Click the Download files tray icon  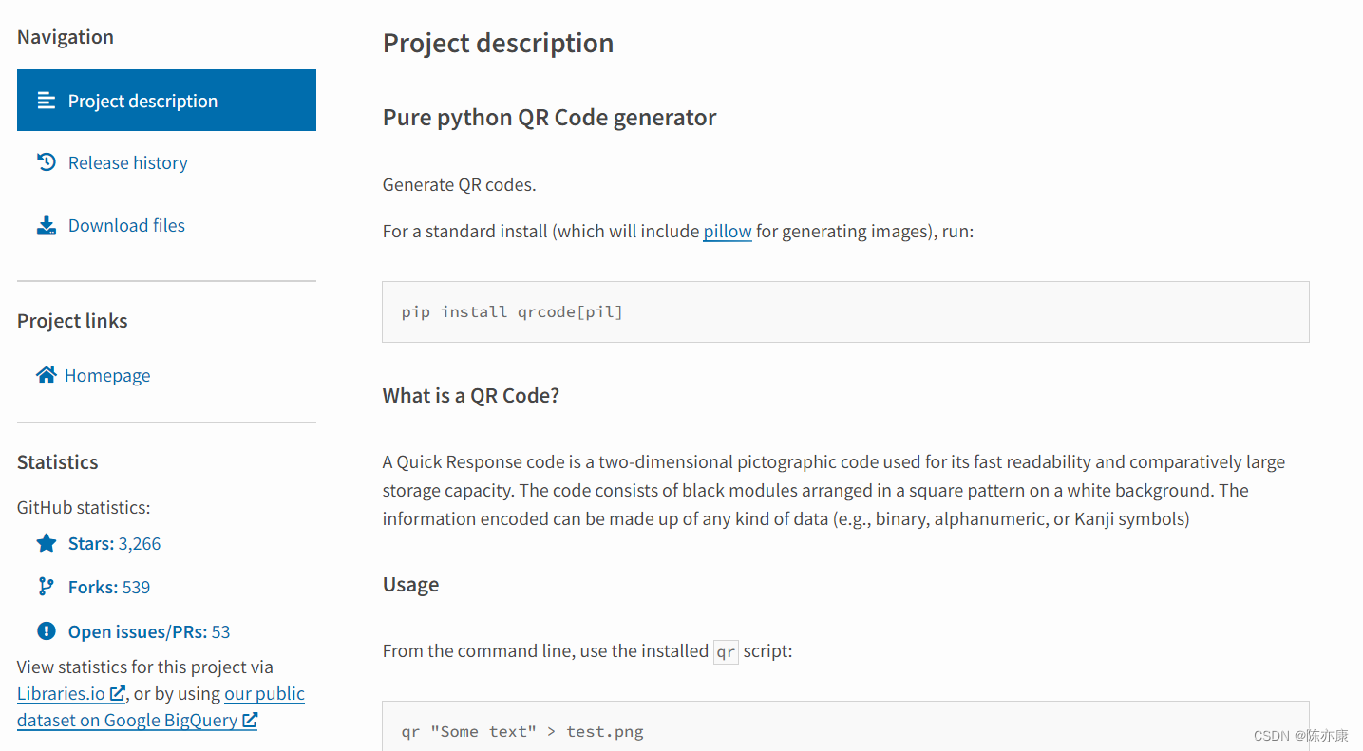pyautogui.click(x=46, y=225)
